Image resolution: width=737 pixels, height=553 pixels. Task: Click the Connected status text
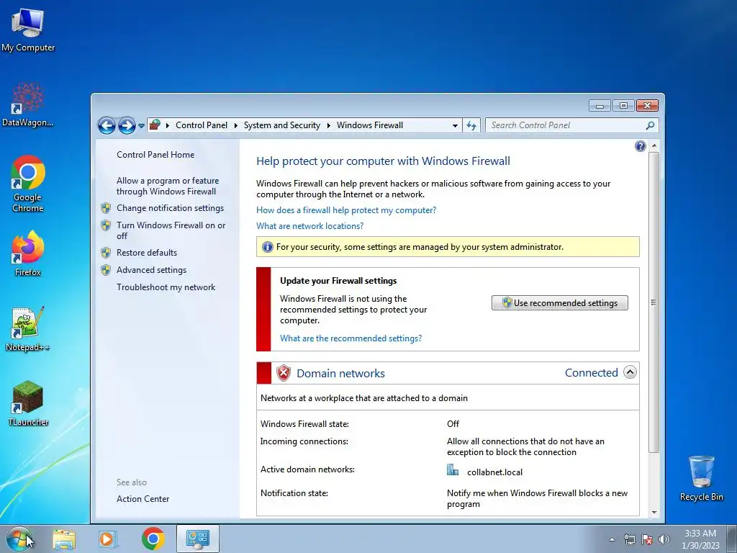click(x=592, y=373)
